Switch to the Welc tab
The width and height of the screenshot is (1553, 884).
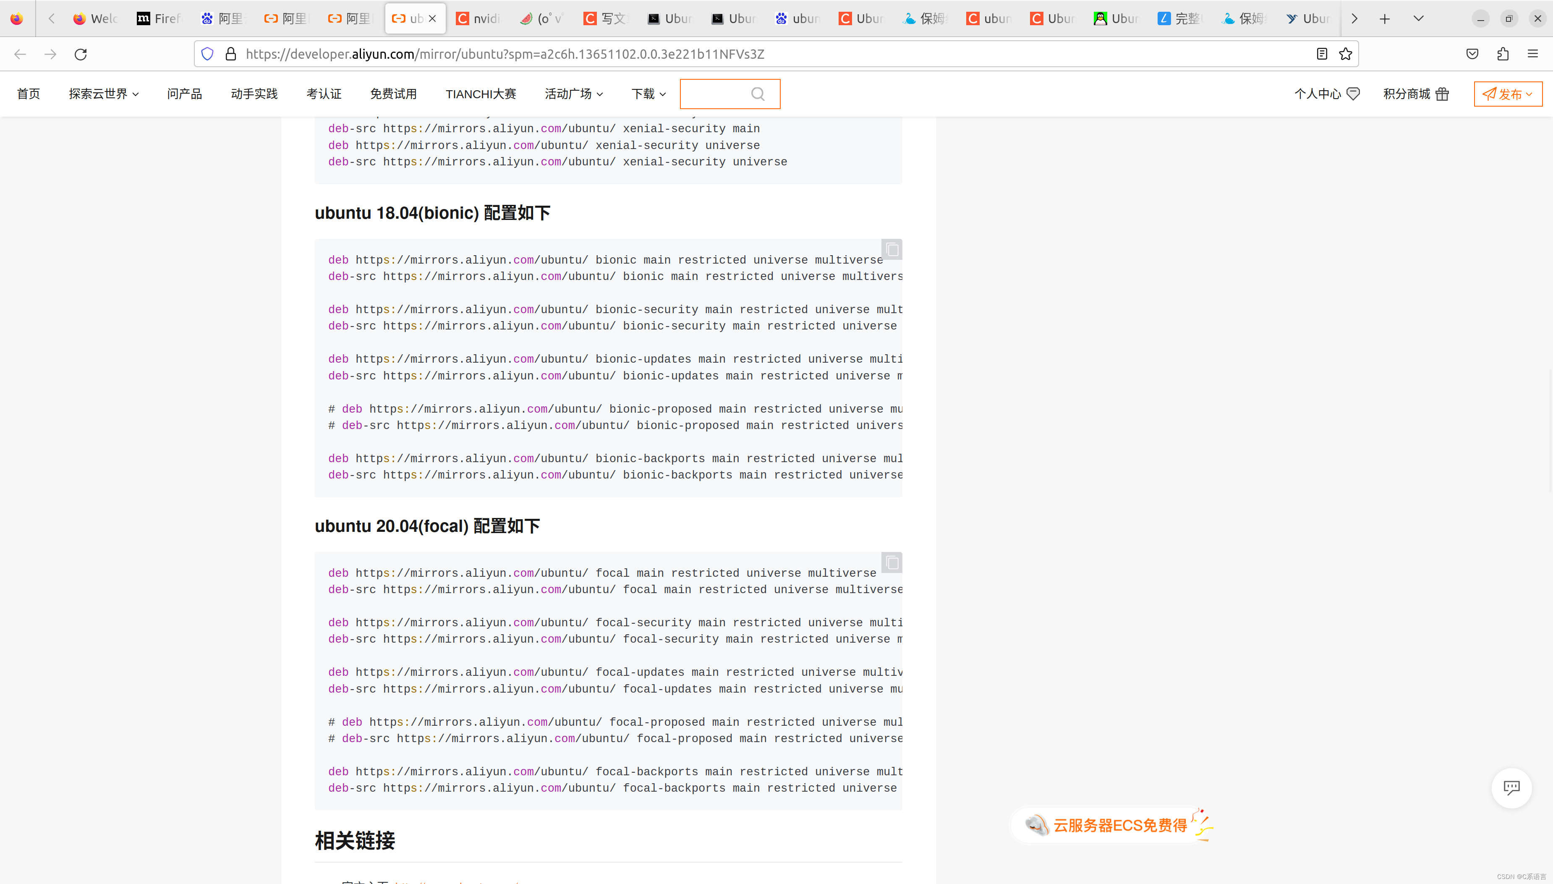(x=95, y=19)
